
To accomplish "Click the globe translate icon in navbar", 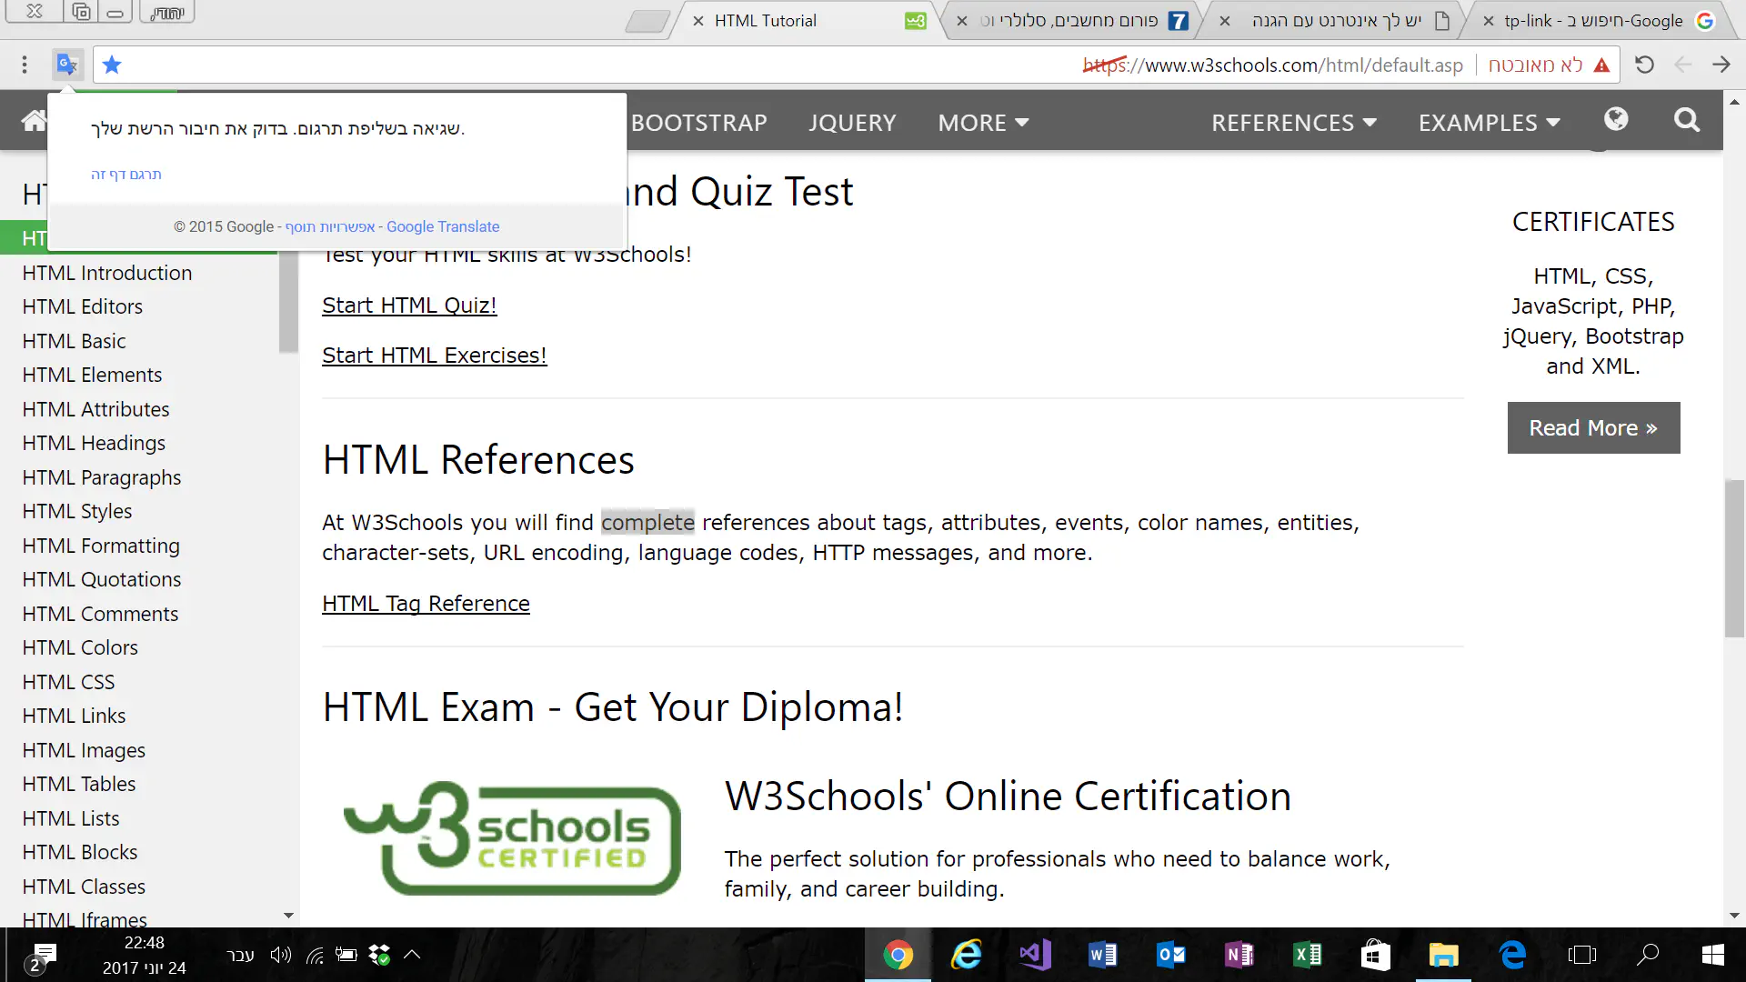I will (1616, 120).
